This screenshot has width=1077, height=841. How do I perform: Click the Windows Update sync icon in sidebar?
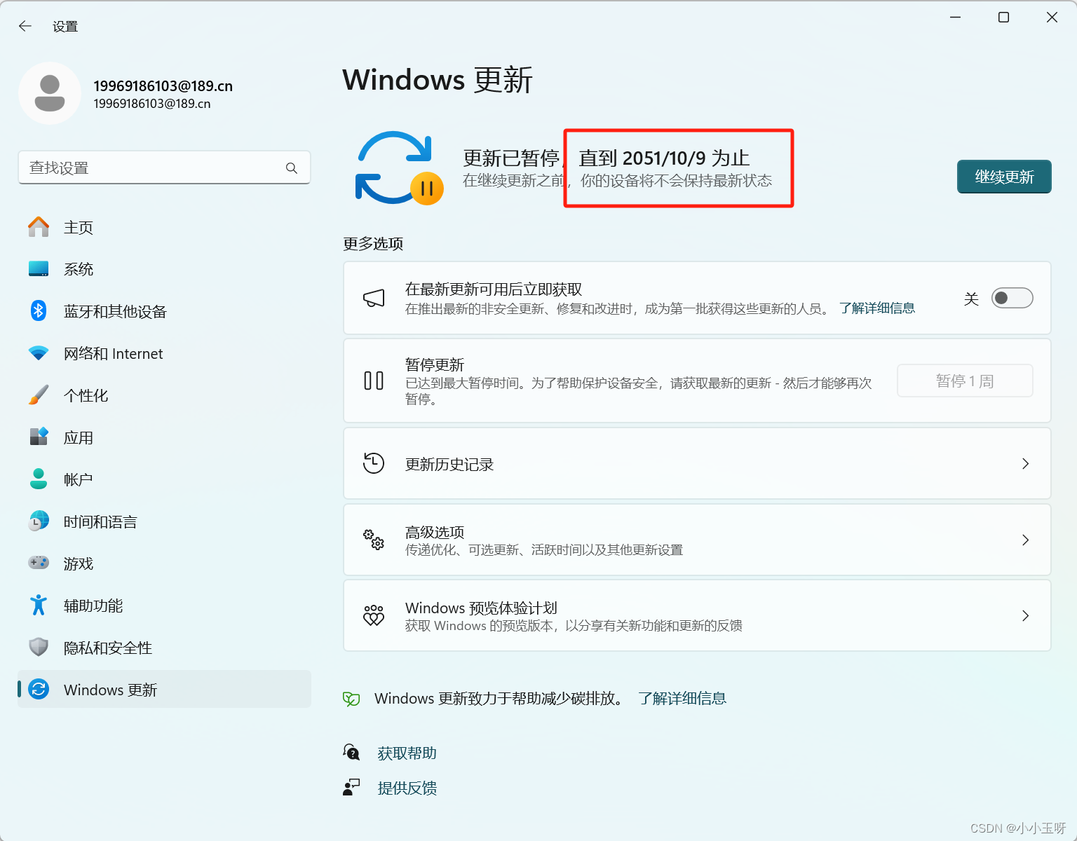(39, 689)
